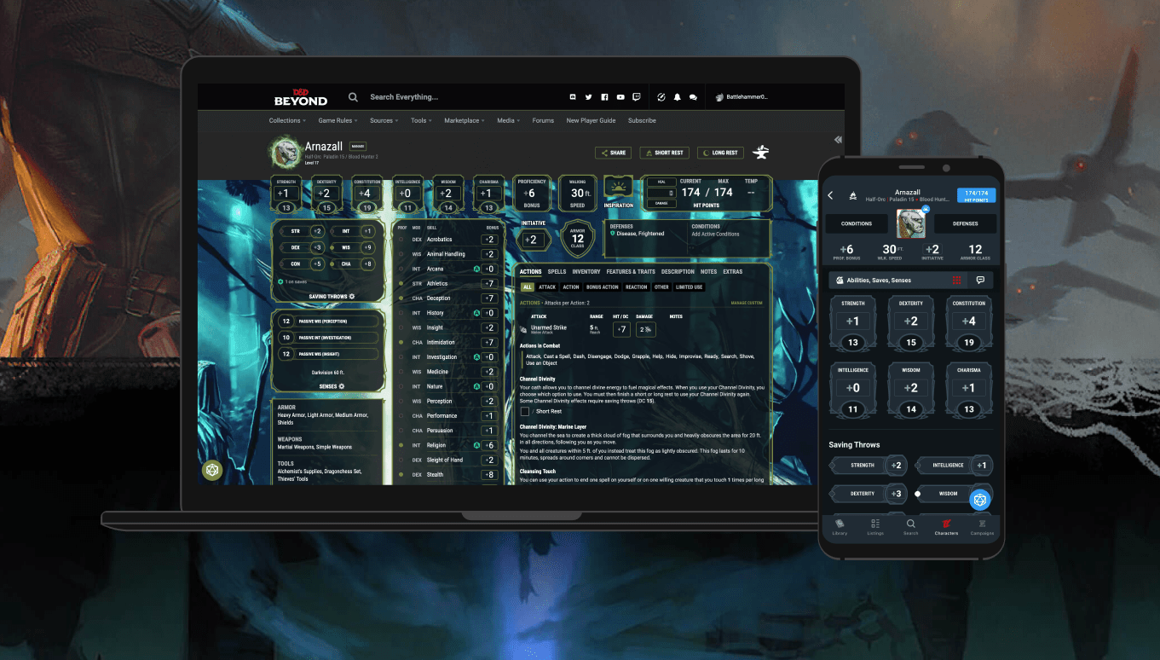Click the anvil campaign icon beside Long Rest
The image size is (1160, 660).
tap(762, 153)
